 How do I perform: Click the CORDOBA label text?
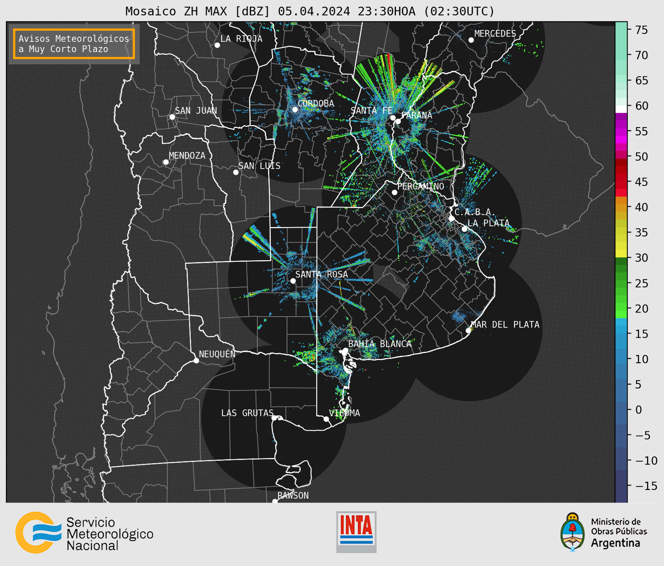316,104
